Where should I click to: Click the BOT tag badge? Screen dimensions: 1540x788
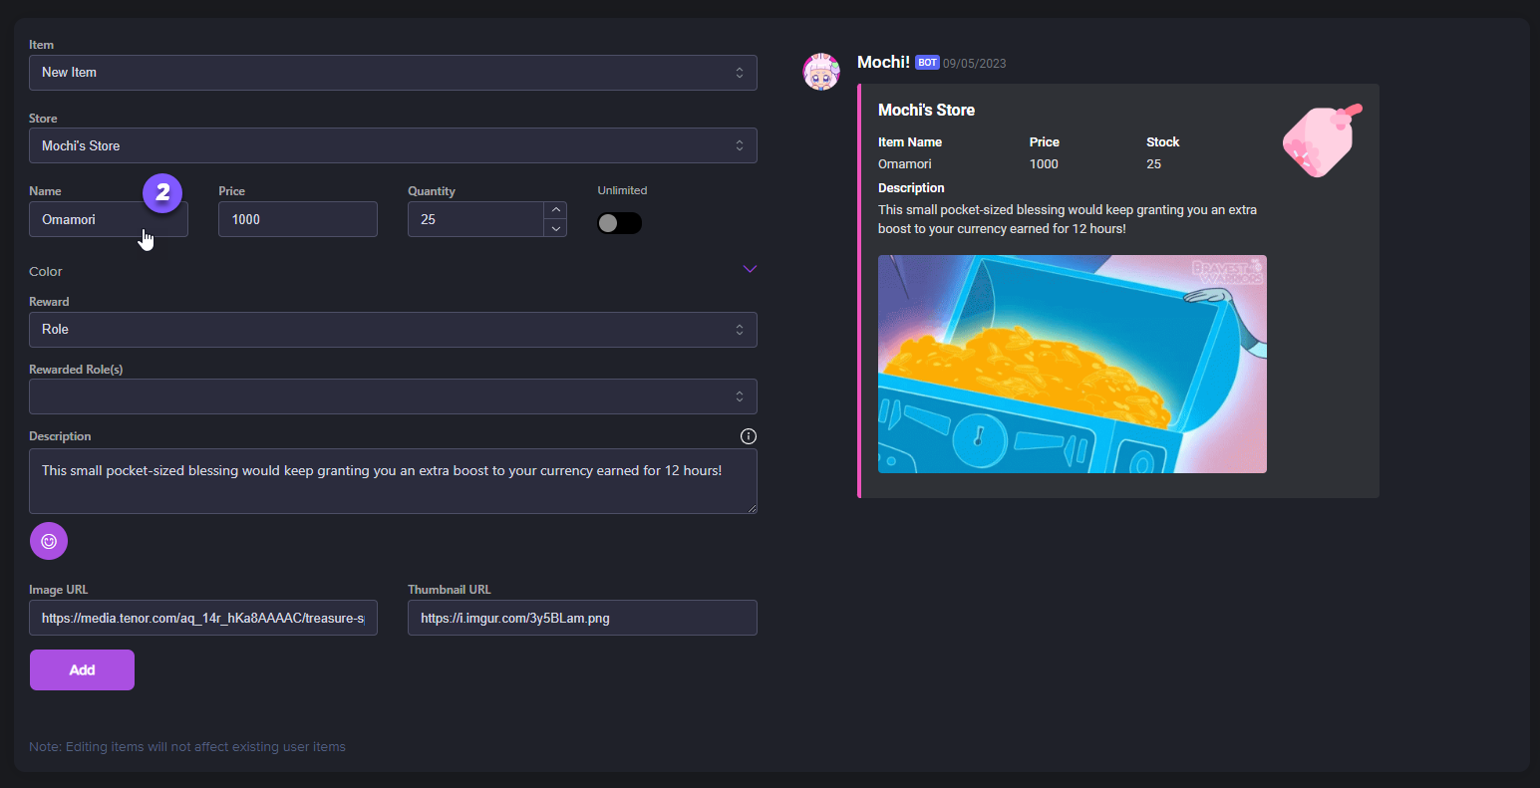(927, 63)
